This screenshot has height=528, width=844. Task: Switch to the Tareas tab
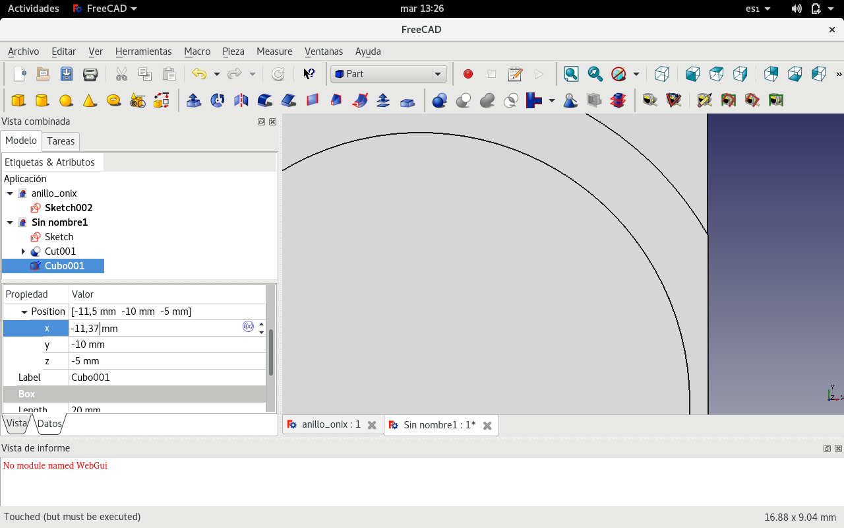pyautogui.click(x=61, y=141)
